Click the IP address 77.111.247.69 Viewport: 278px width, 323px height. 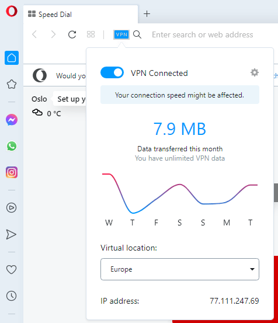pos(234,301)
